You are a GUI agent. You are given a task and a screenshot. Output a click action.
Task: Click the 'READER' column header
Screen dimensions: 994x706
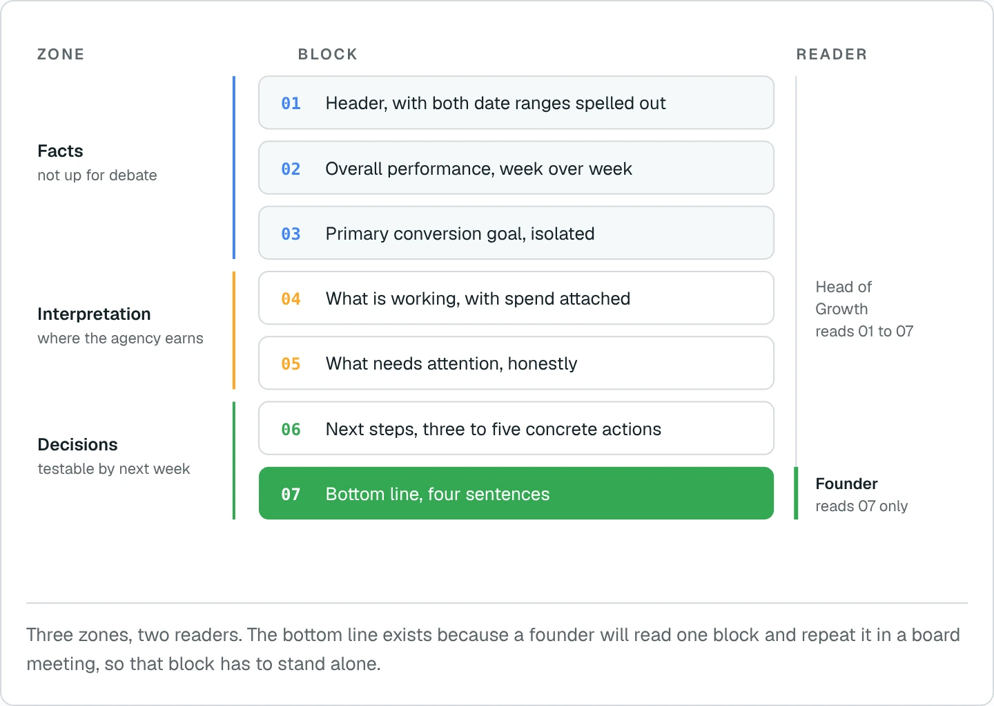point(832,55)
